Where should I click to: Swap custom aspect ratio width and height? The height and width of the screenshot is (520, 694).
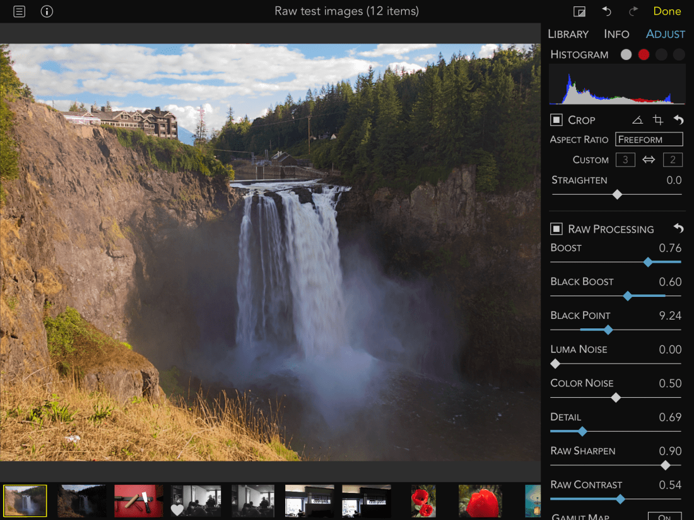coord(649,160)
